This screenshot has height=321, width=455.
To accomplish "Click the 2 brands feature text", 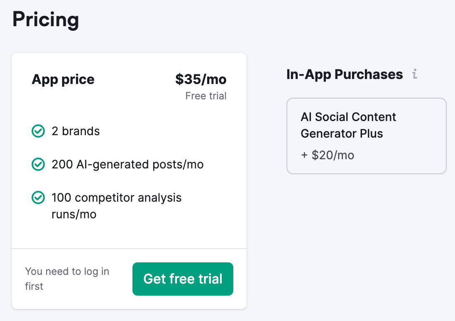I will [76, 131].
